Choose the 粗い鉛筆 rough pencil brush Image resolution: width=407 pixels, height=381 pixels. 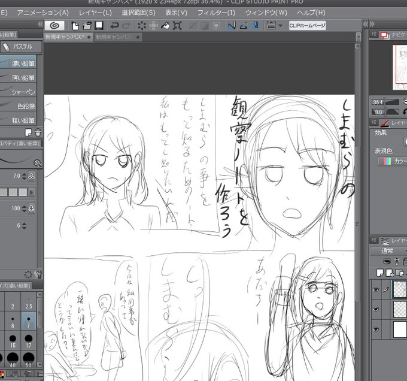point(18,120)
